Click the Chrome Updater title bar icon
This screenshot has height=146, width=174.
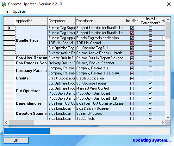pyautogui.click(x=4, y=4)
